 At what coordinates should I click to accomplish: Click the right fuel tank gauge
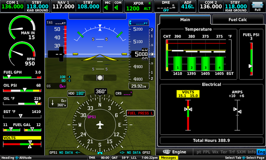click(33, 130)
